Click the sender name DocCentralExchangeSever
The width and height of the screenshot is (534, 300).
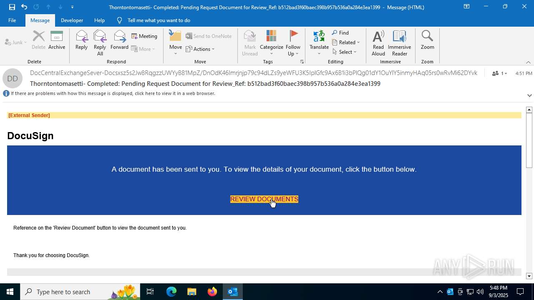tap(254, 73)
